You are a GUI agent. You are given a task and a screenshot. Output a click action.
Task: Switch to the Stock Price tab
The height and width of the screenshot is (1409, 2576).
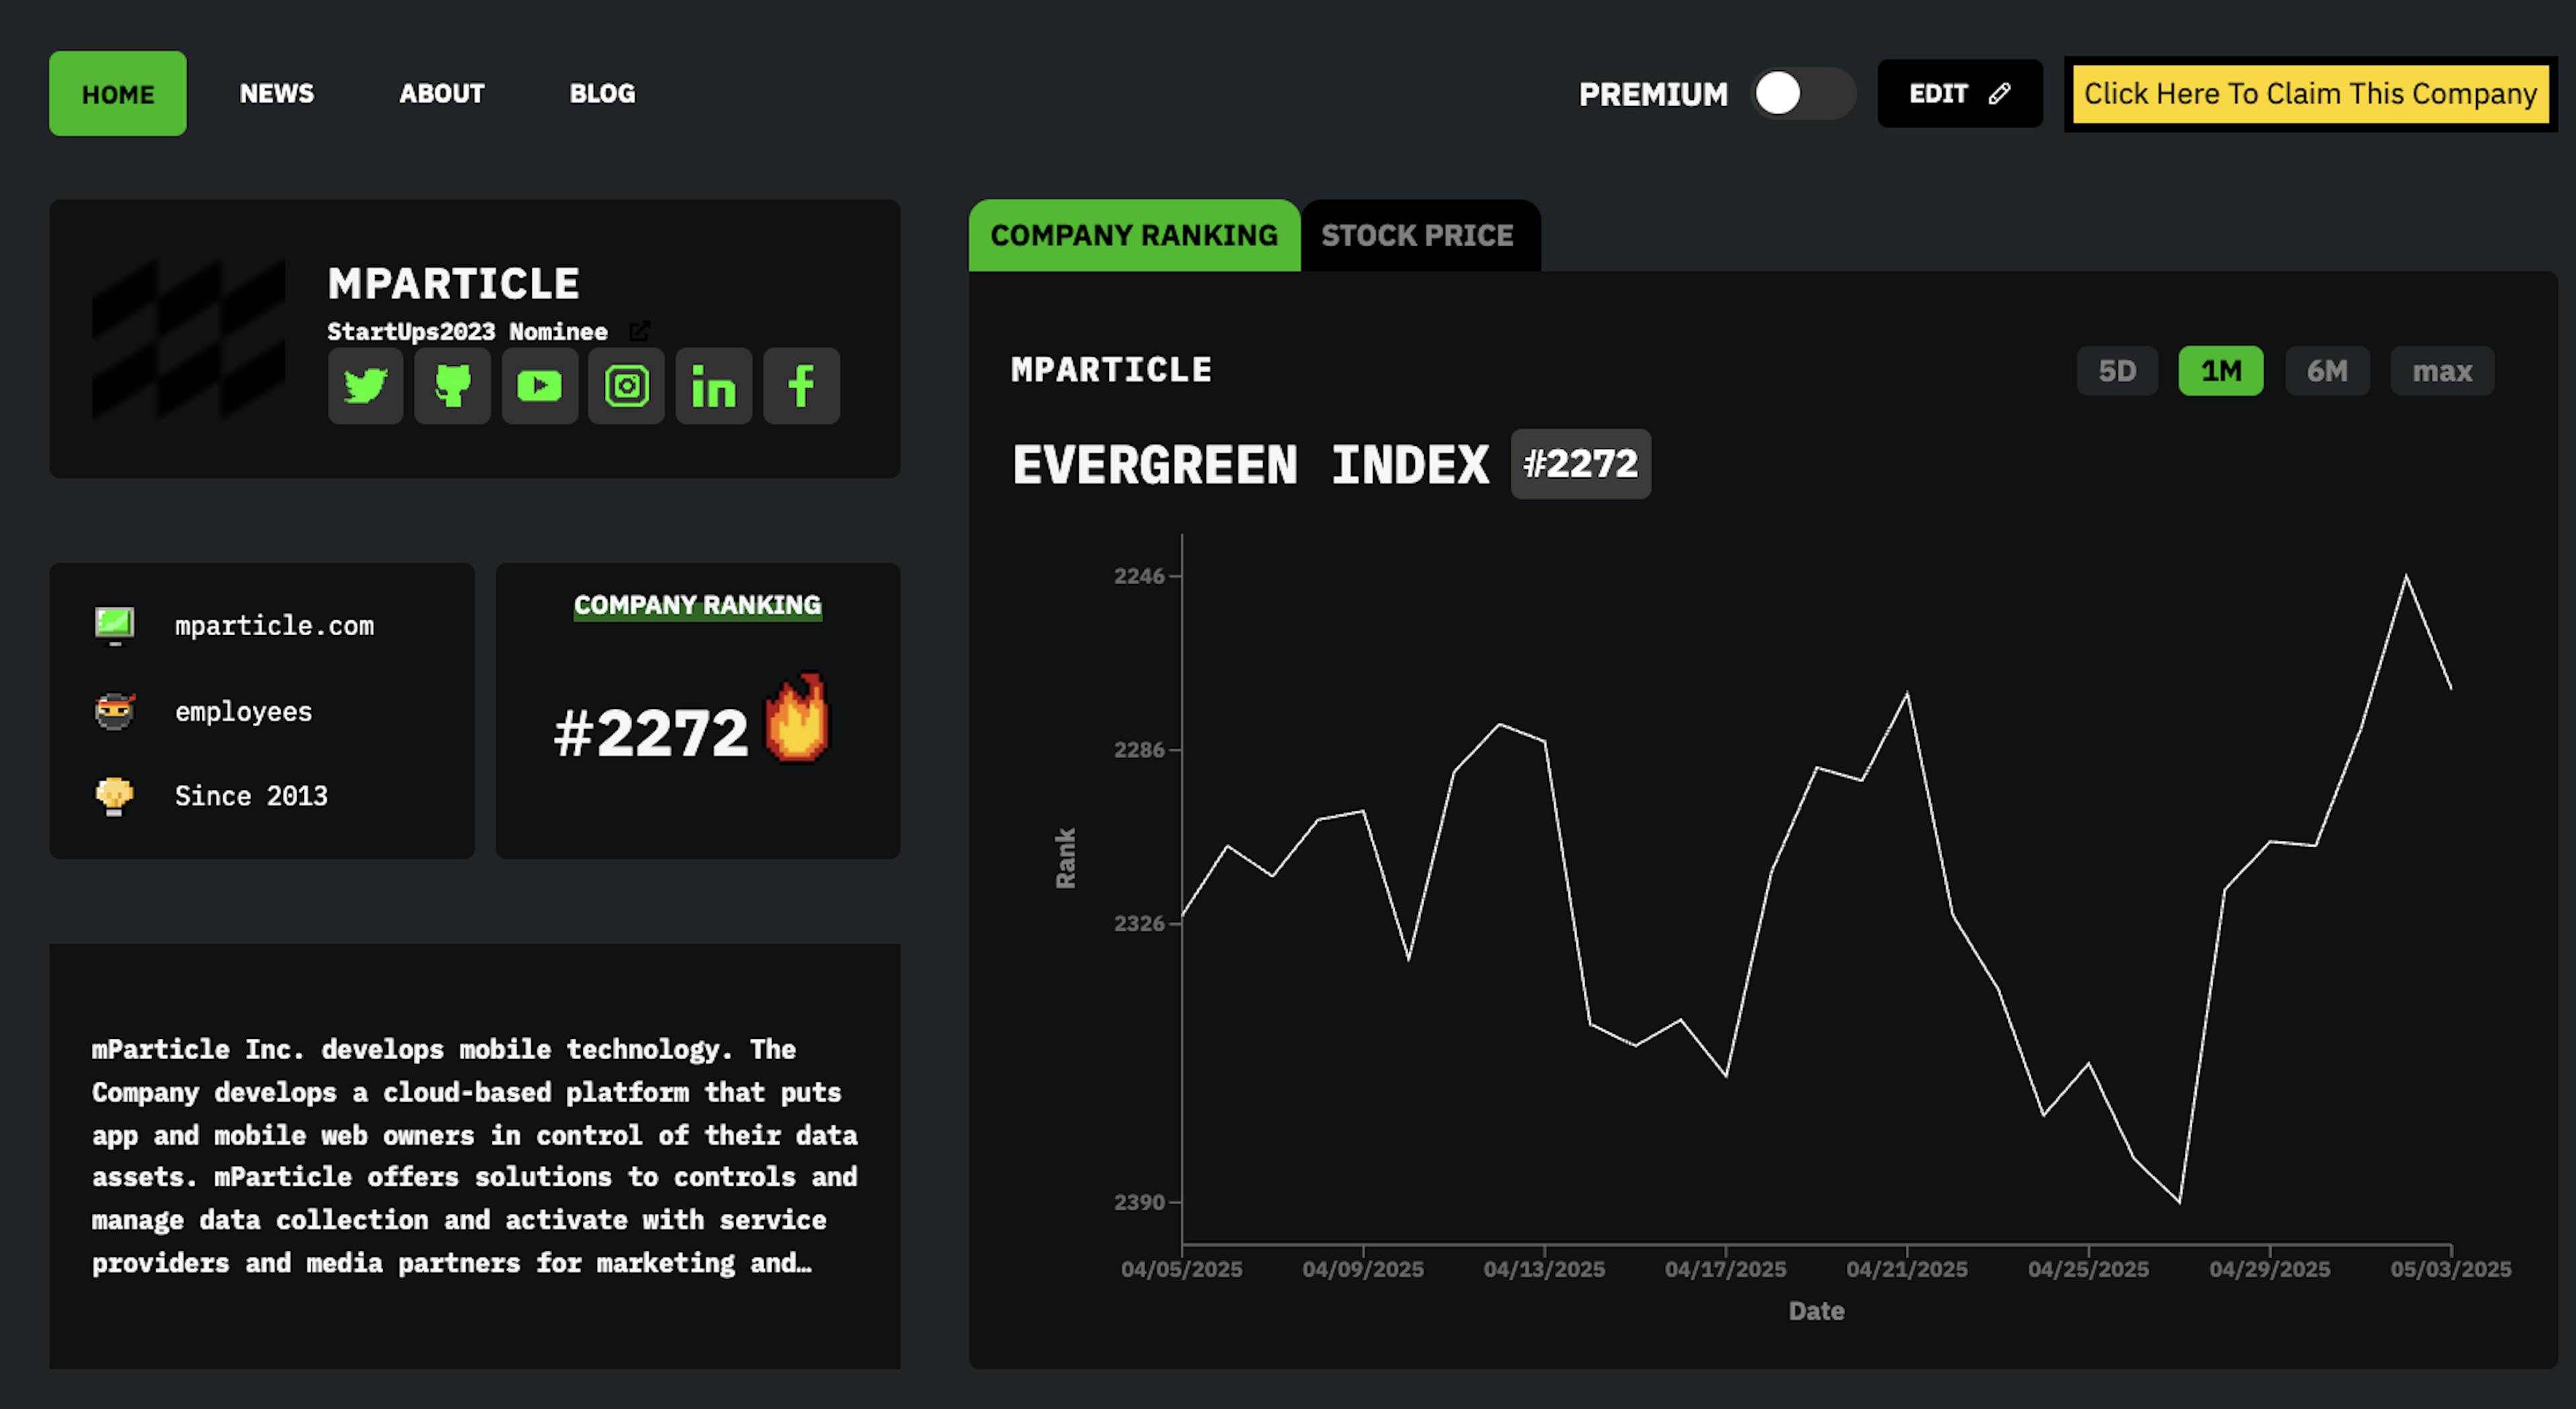coord(1418,235)
